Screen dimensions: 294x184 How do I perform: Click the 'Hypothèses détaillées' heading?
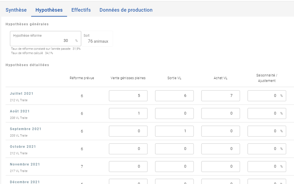(28, 65)
